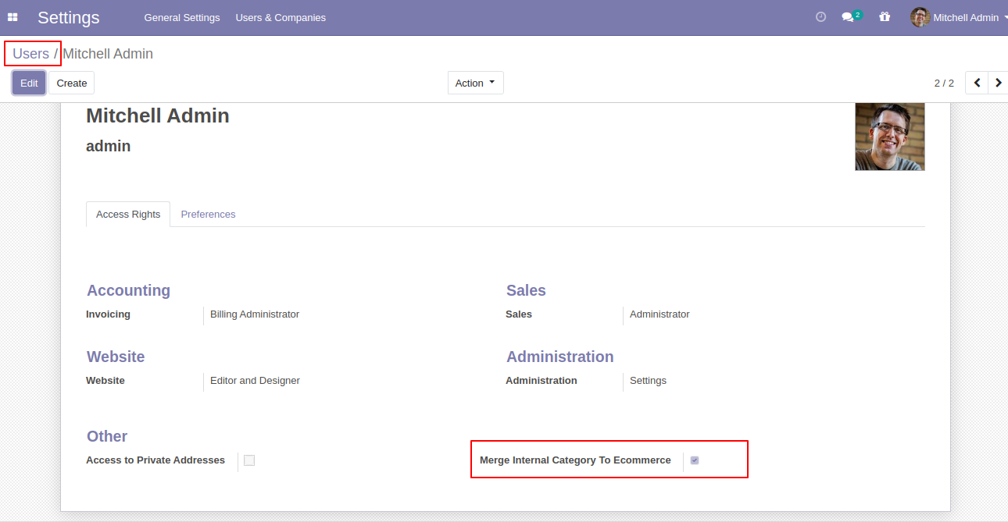The width and height of the screenshot is (1008, 522).
Task: Click the Edit button
Action: [29, 83]
